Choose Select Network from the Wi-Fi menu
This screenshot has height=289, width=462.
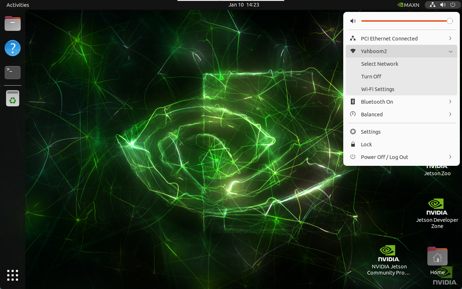380,64
